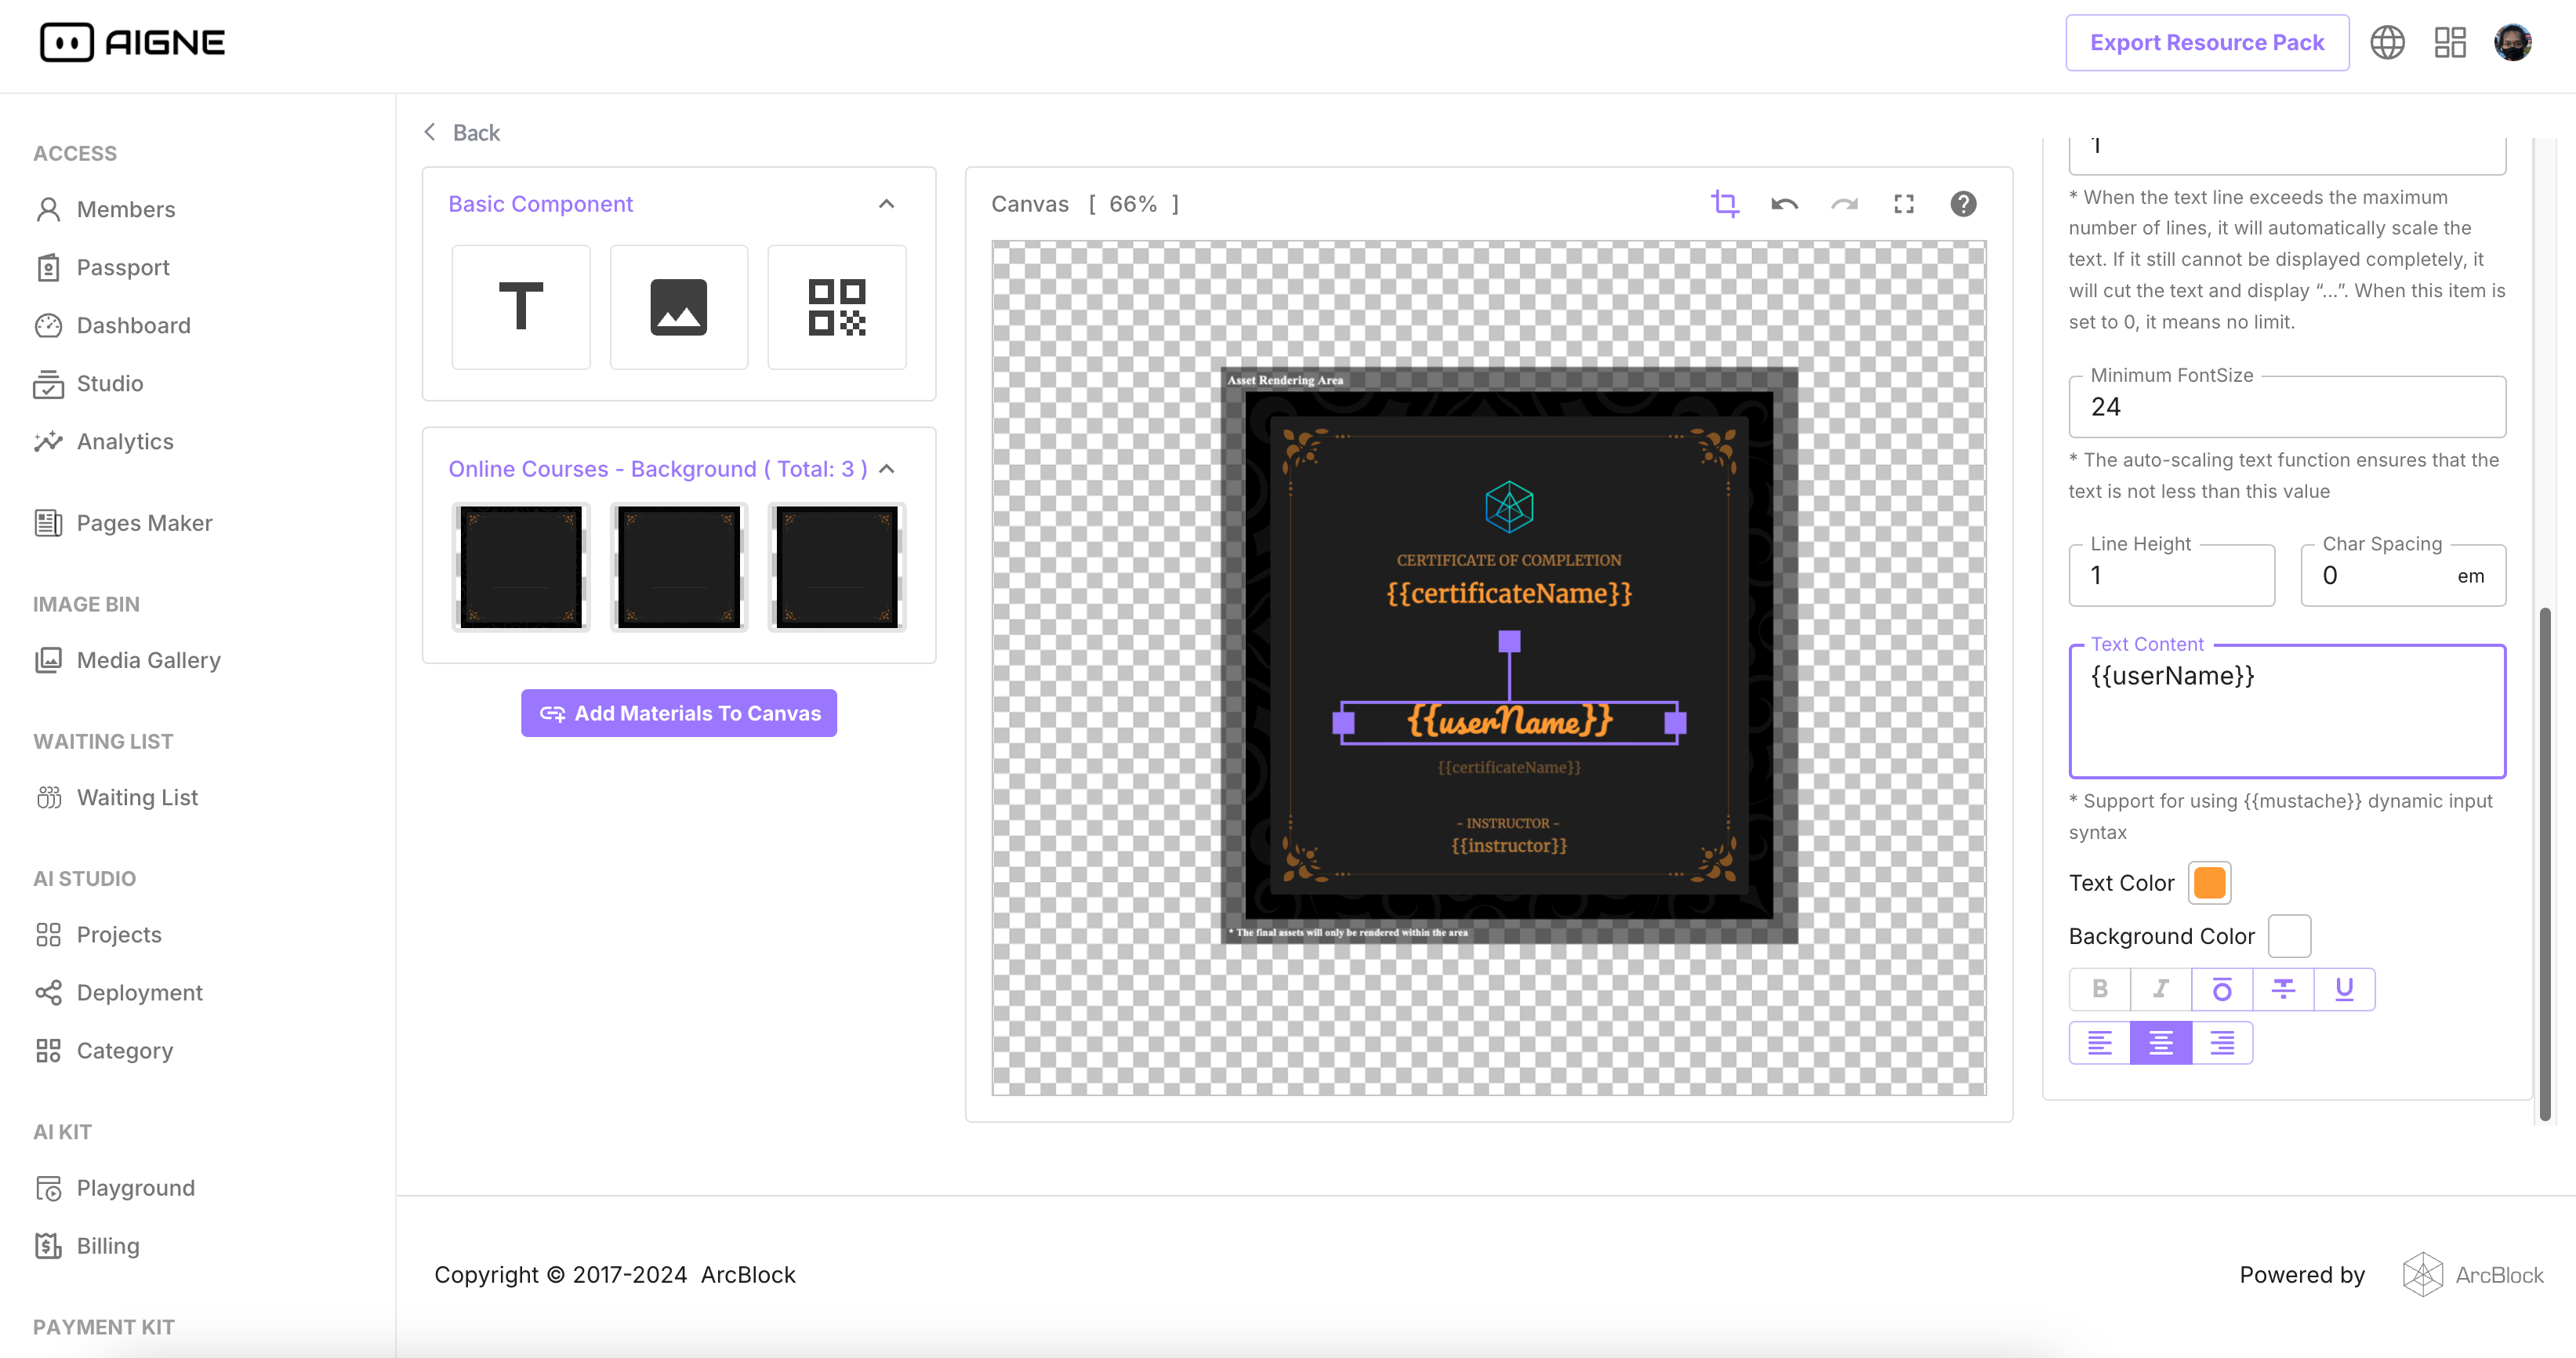Undo the last canvas action
Image resolution: width=2576 pixels, height=1358 pixels.
(1784, 204)
